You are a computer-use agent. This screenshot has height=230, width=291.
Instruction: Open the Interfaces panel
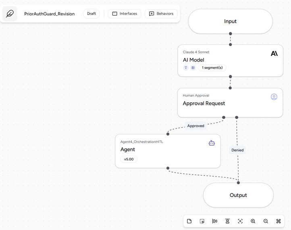[x=125, y=14]
